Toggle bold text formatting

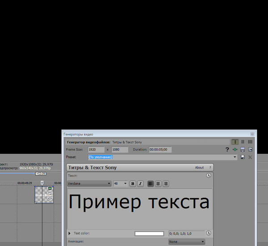pyautogui.click(x=133, y=184)
